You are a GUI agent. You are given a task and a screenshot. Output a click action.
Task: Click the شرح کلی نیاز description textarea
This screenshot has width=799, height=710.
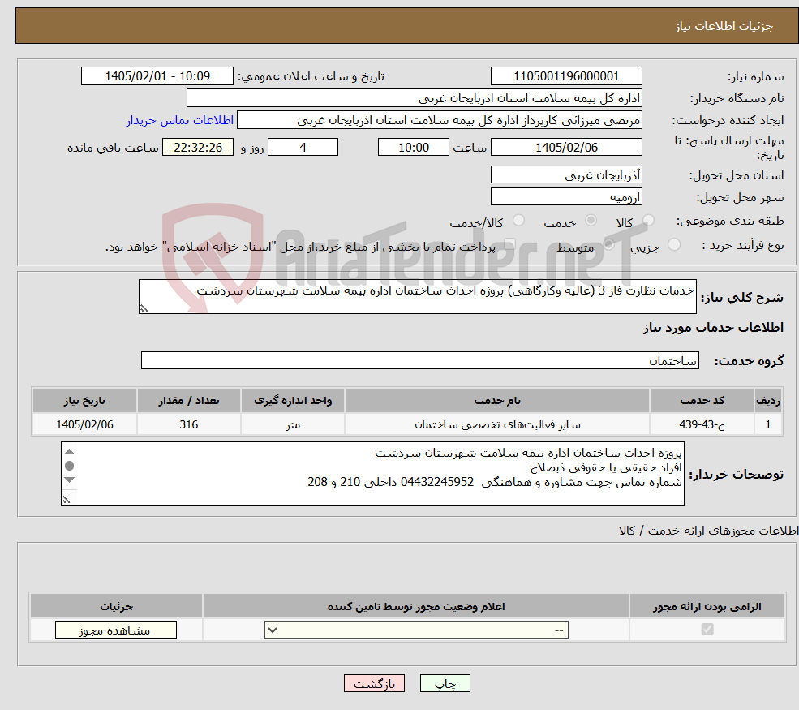click(x=417, y=296)
